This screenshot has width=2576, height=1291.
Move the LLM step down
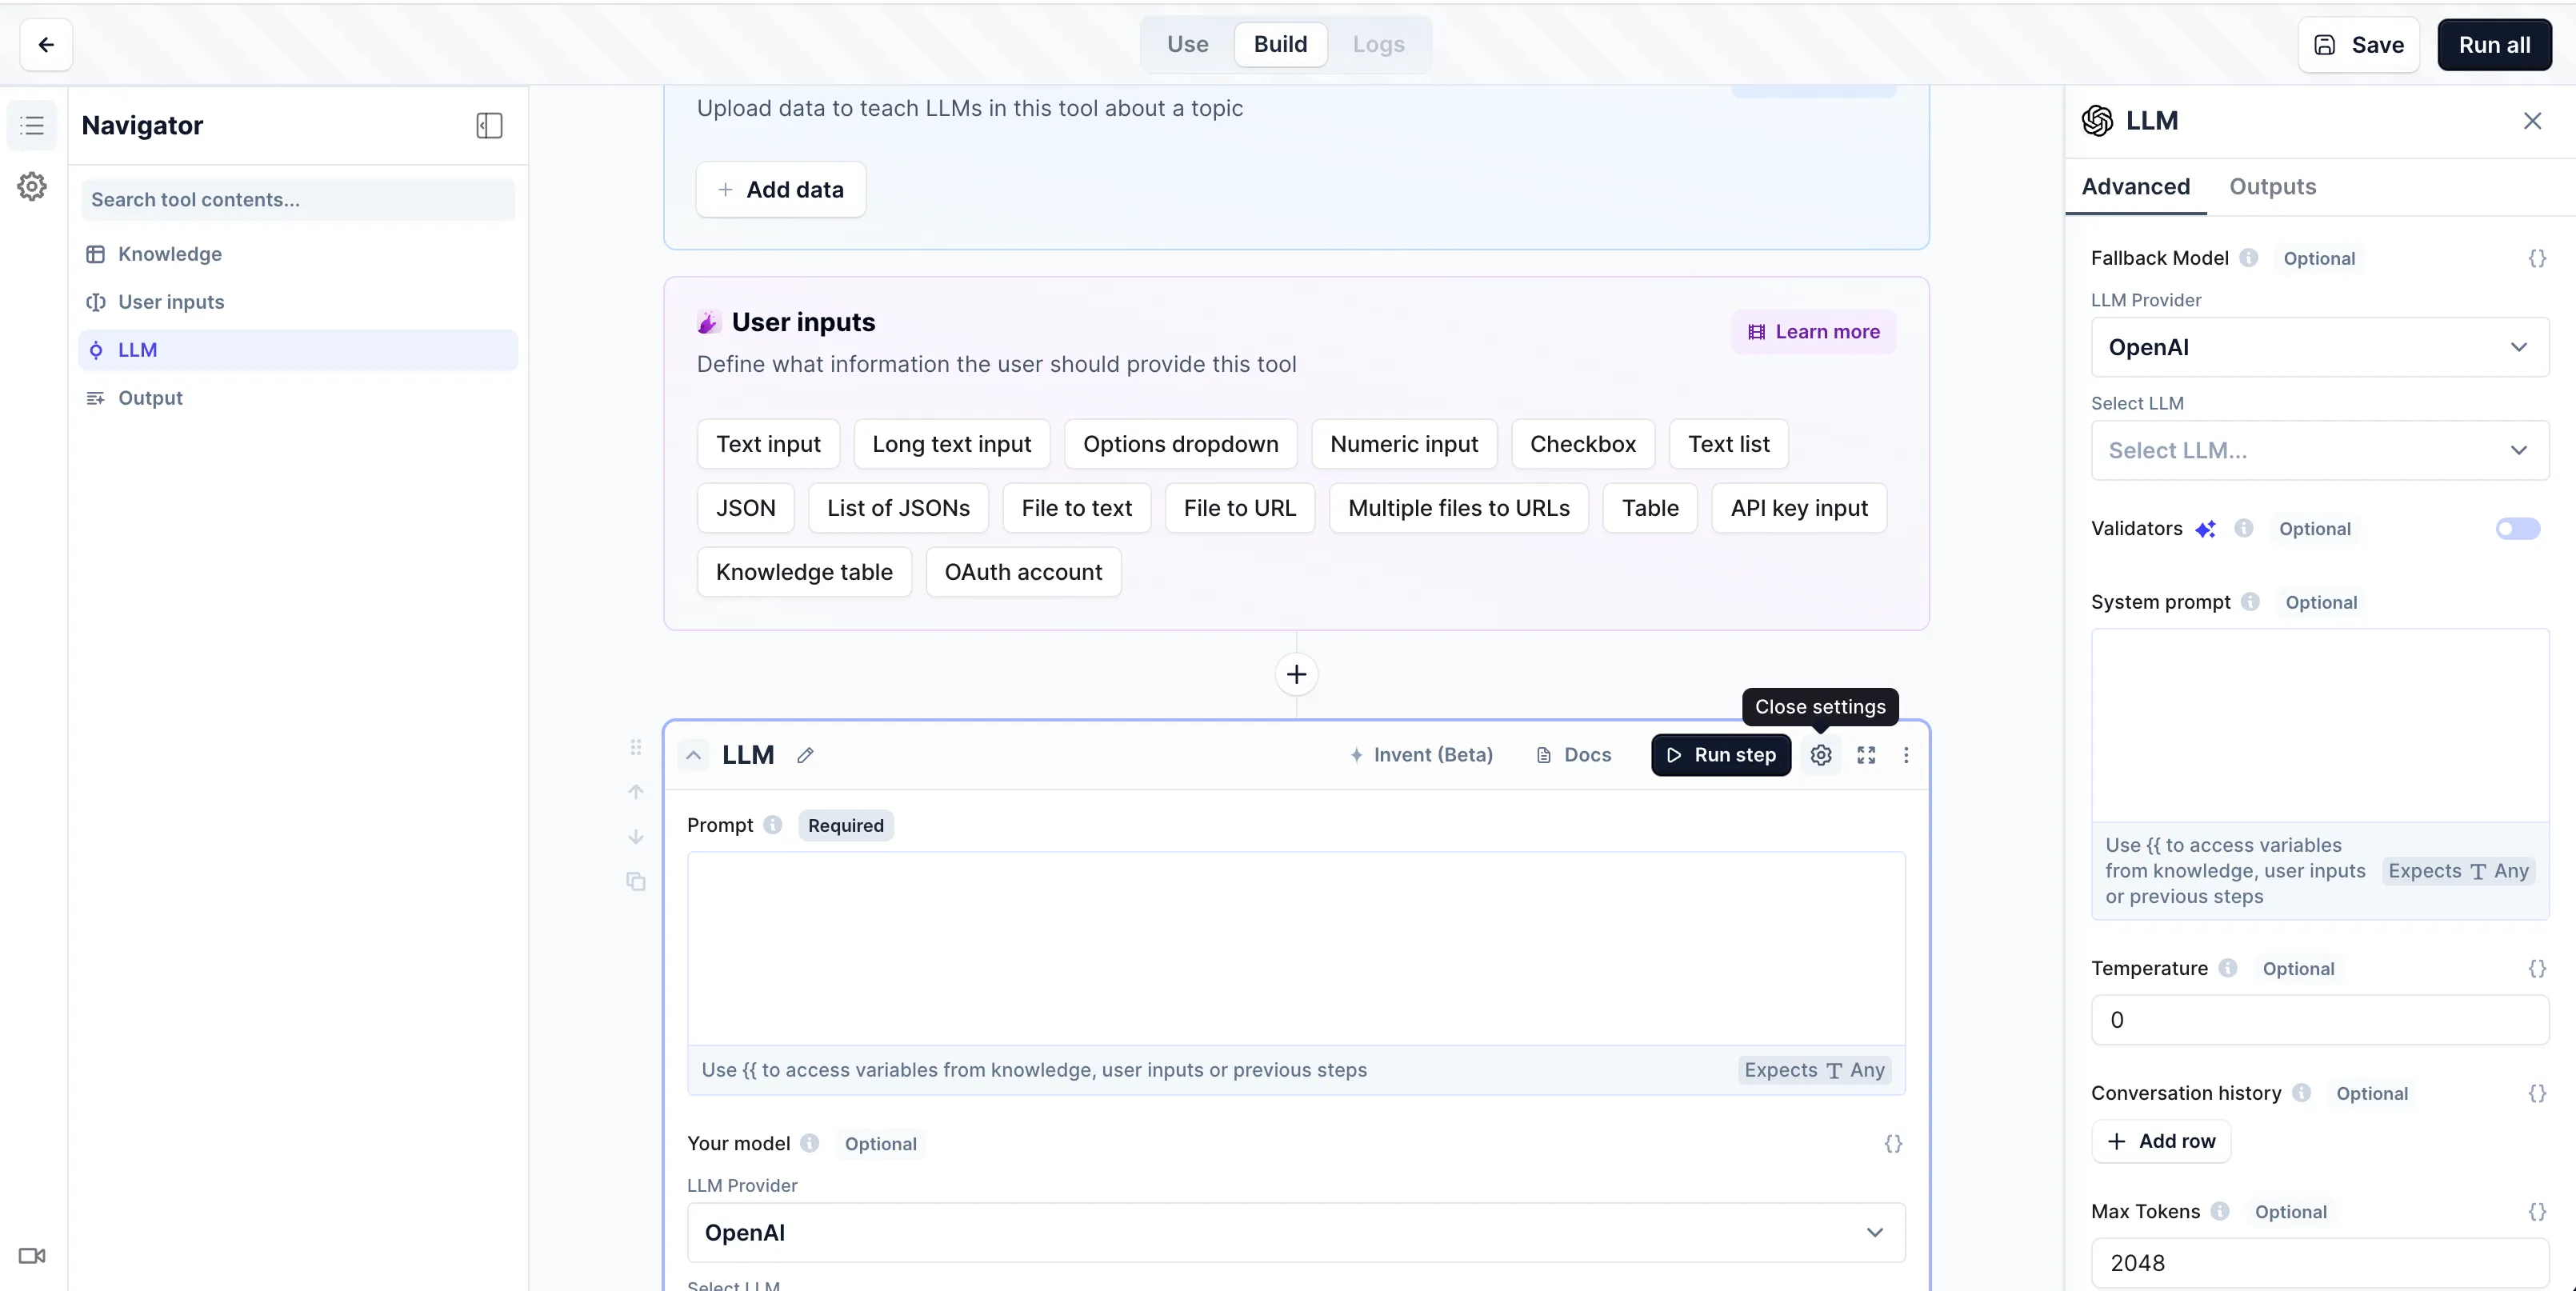(x=636, y=836)
